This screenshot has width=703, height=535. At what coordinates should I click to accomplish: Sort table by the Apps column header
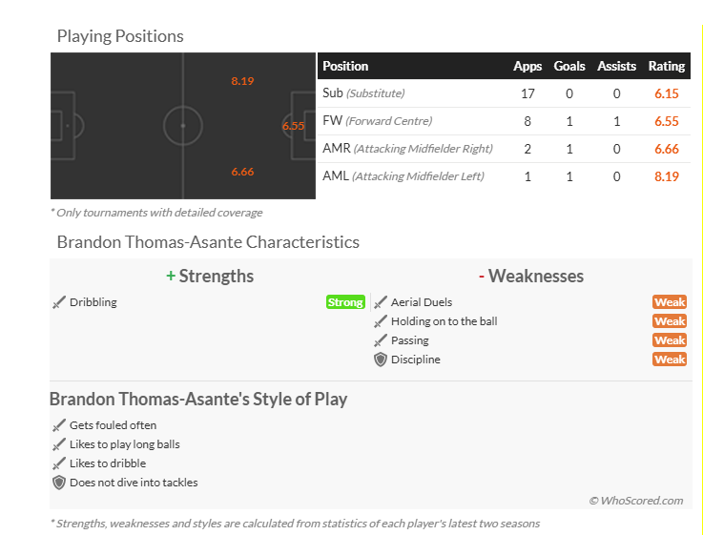527,67
